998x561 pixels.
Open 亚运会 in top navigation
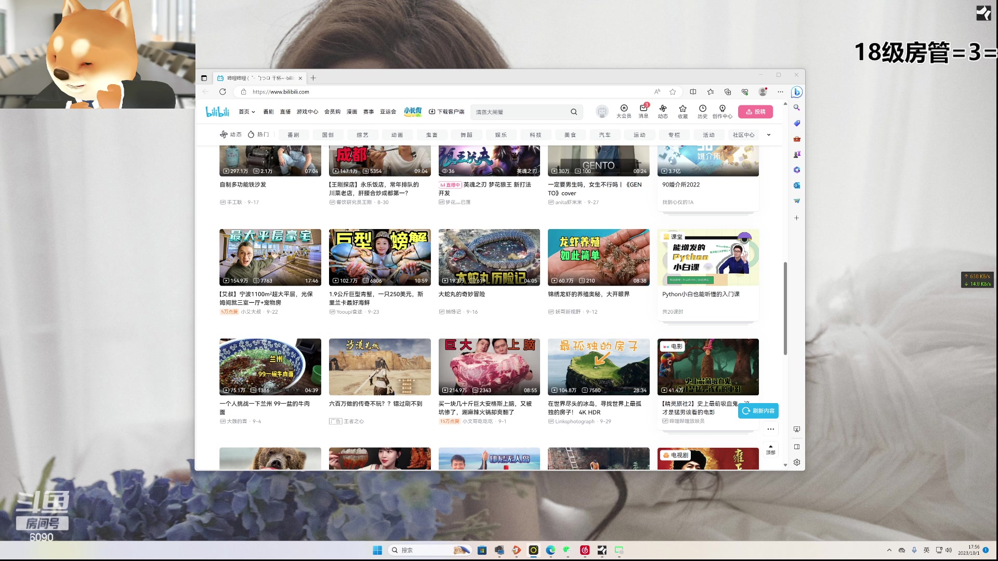tap(388, 112)
